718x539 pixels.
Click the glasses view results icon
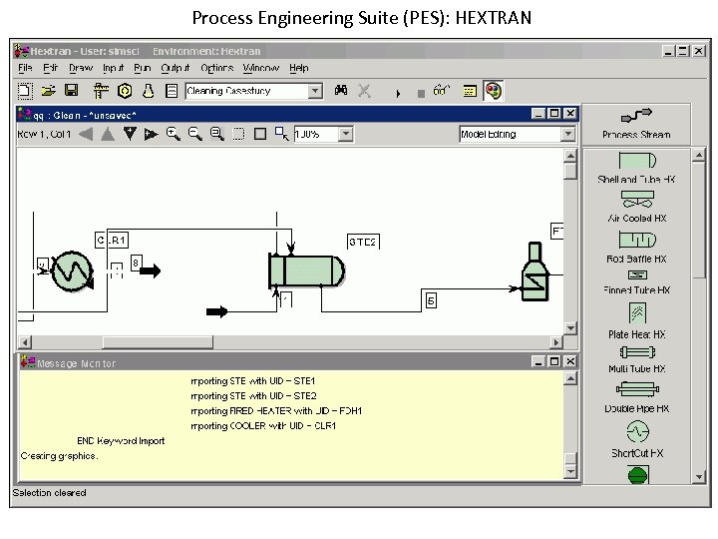pos(441,90)
